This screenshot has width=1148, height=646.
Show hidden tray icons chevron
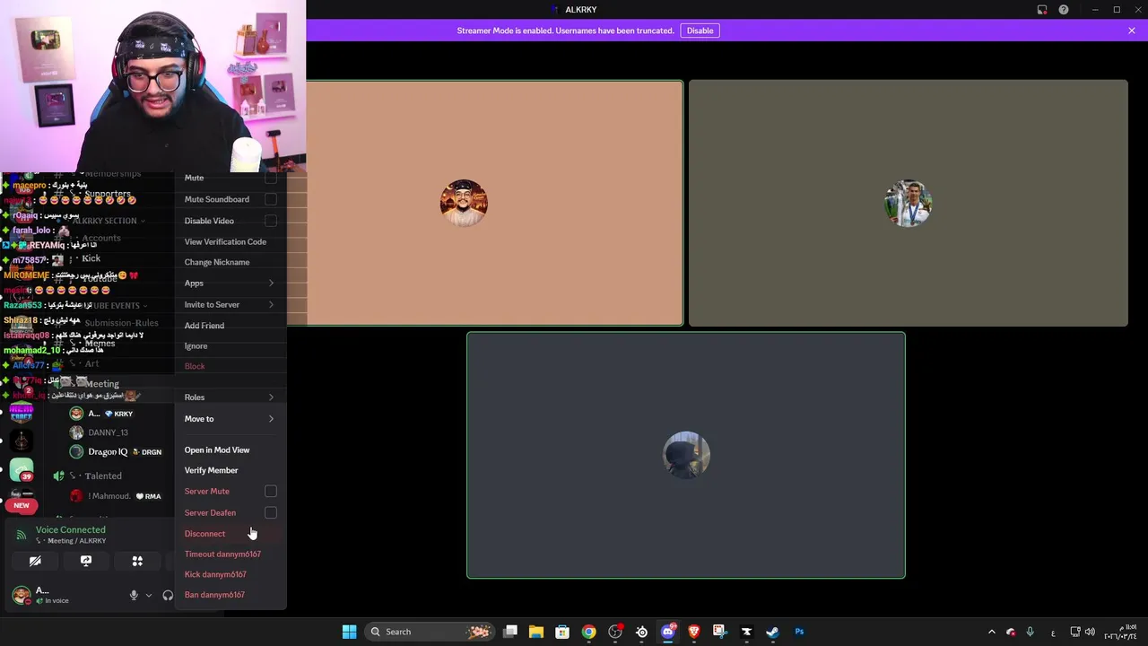[991, 632]
